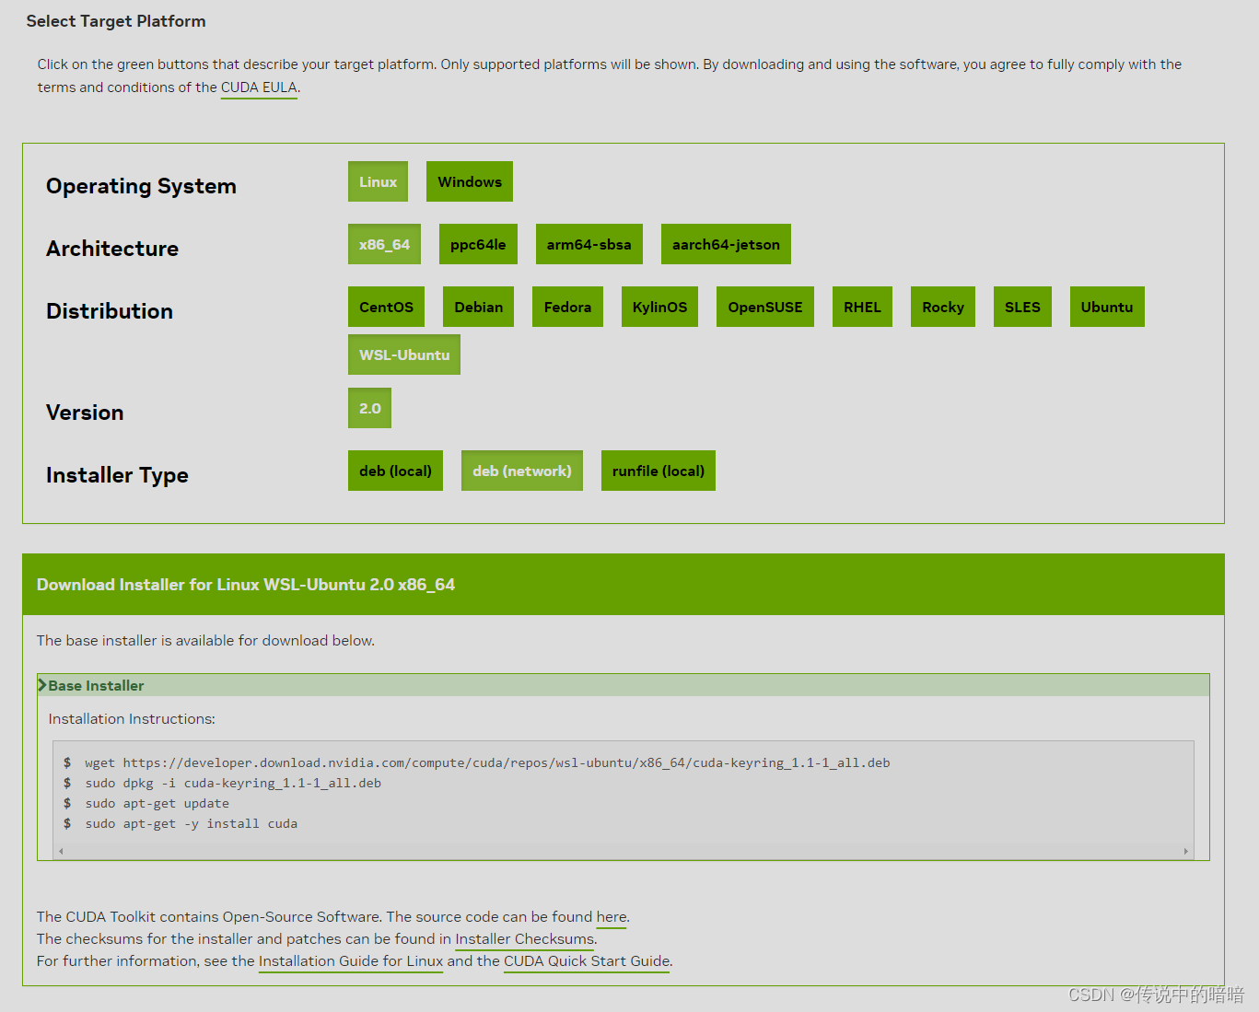Select the KylinOS distribution
Image resolution: width=1259 pixels, height=1012 pixels.
tap(659, 307)
